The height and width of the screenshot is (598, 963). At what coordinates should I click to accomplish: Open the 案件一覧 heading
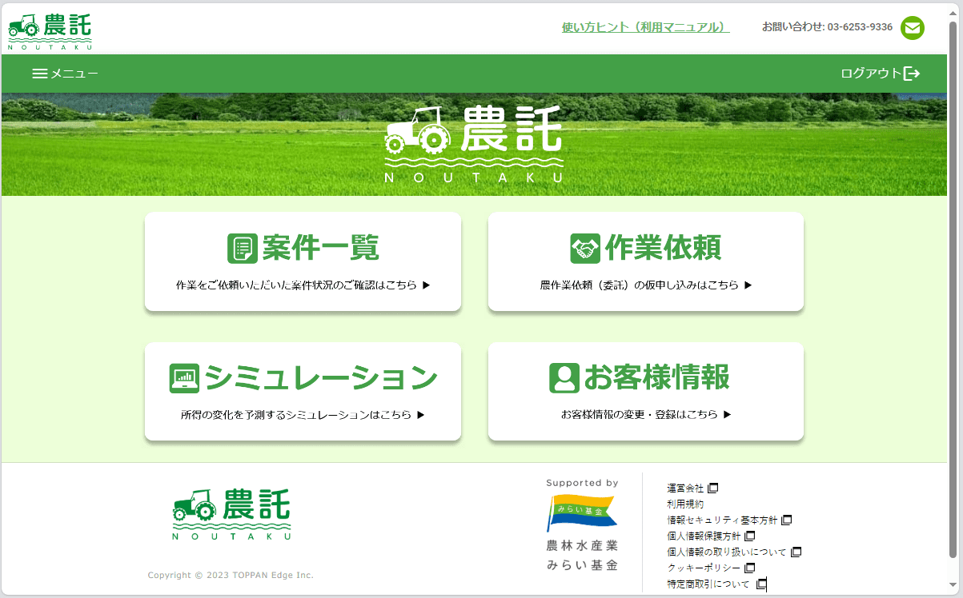point(320,249)
